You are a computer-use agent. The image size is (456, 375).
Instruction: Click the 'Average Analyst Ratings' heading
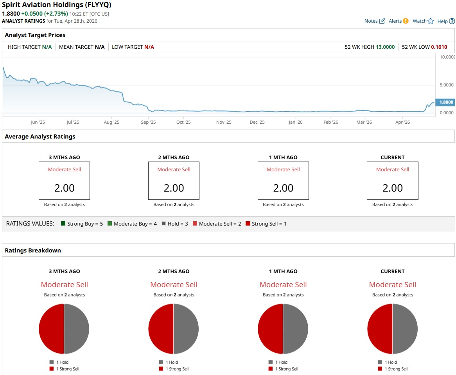[40, 137]
